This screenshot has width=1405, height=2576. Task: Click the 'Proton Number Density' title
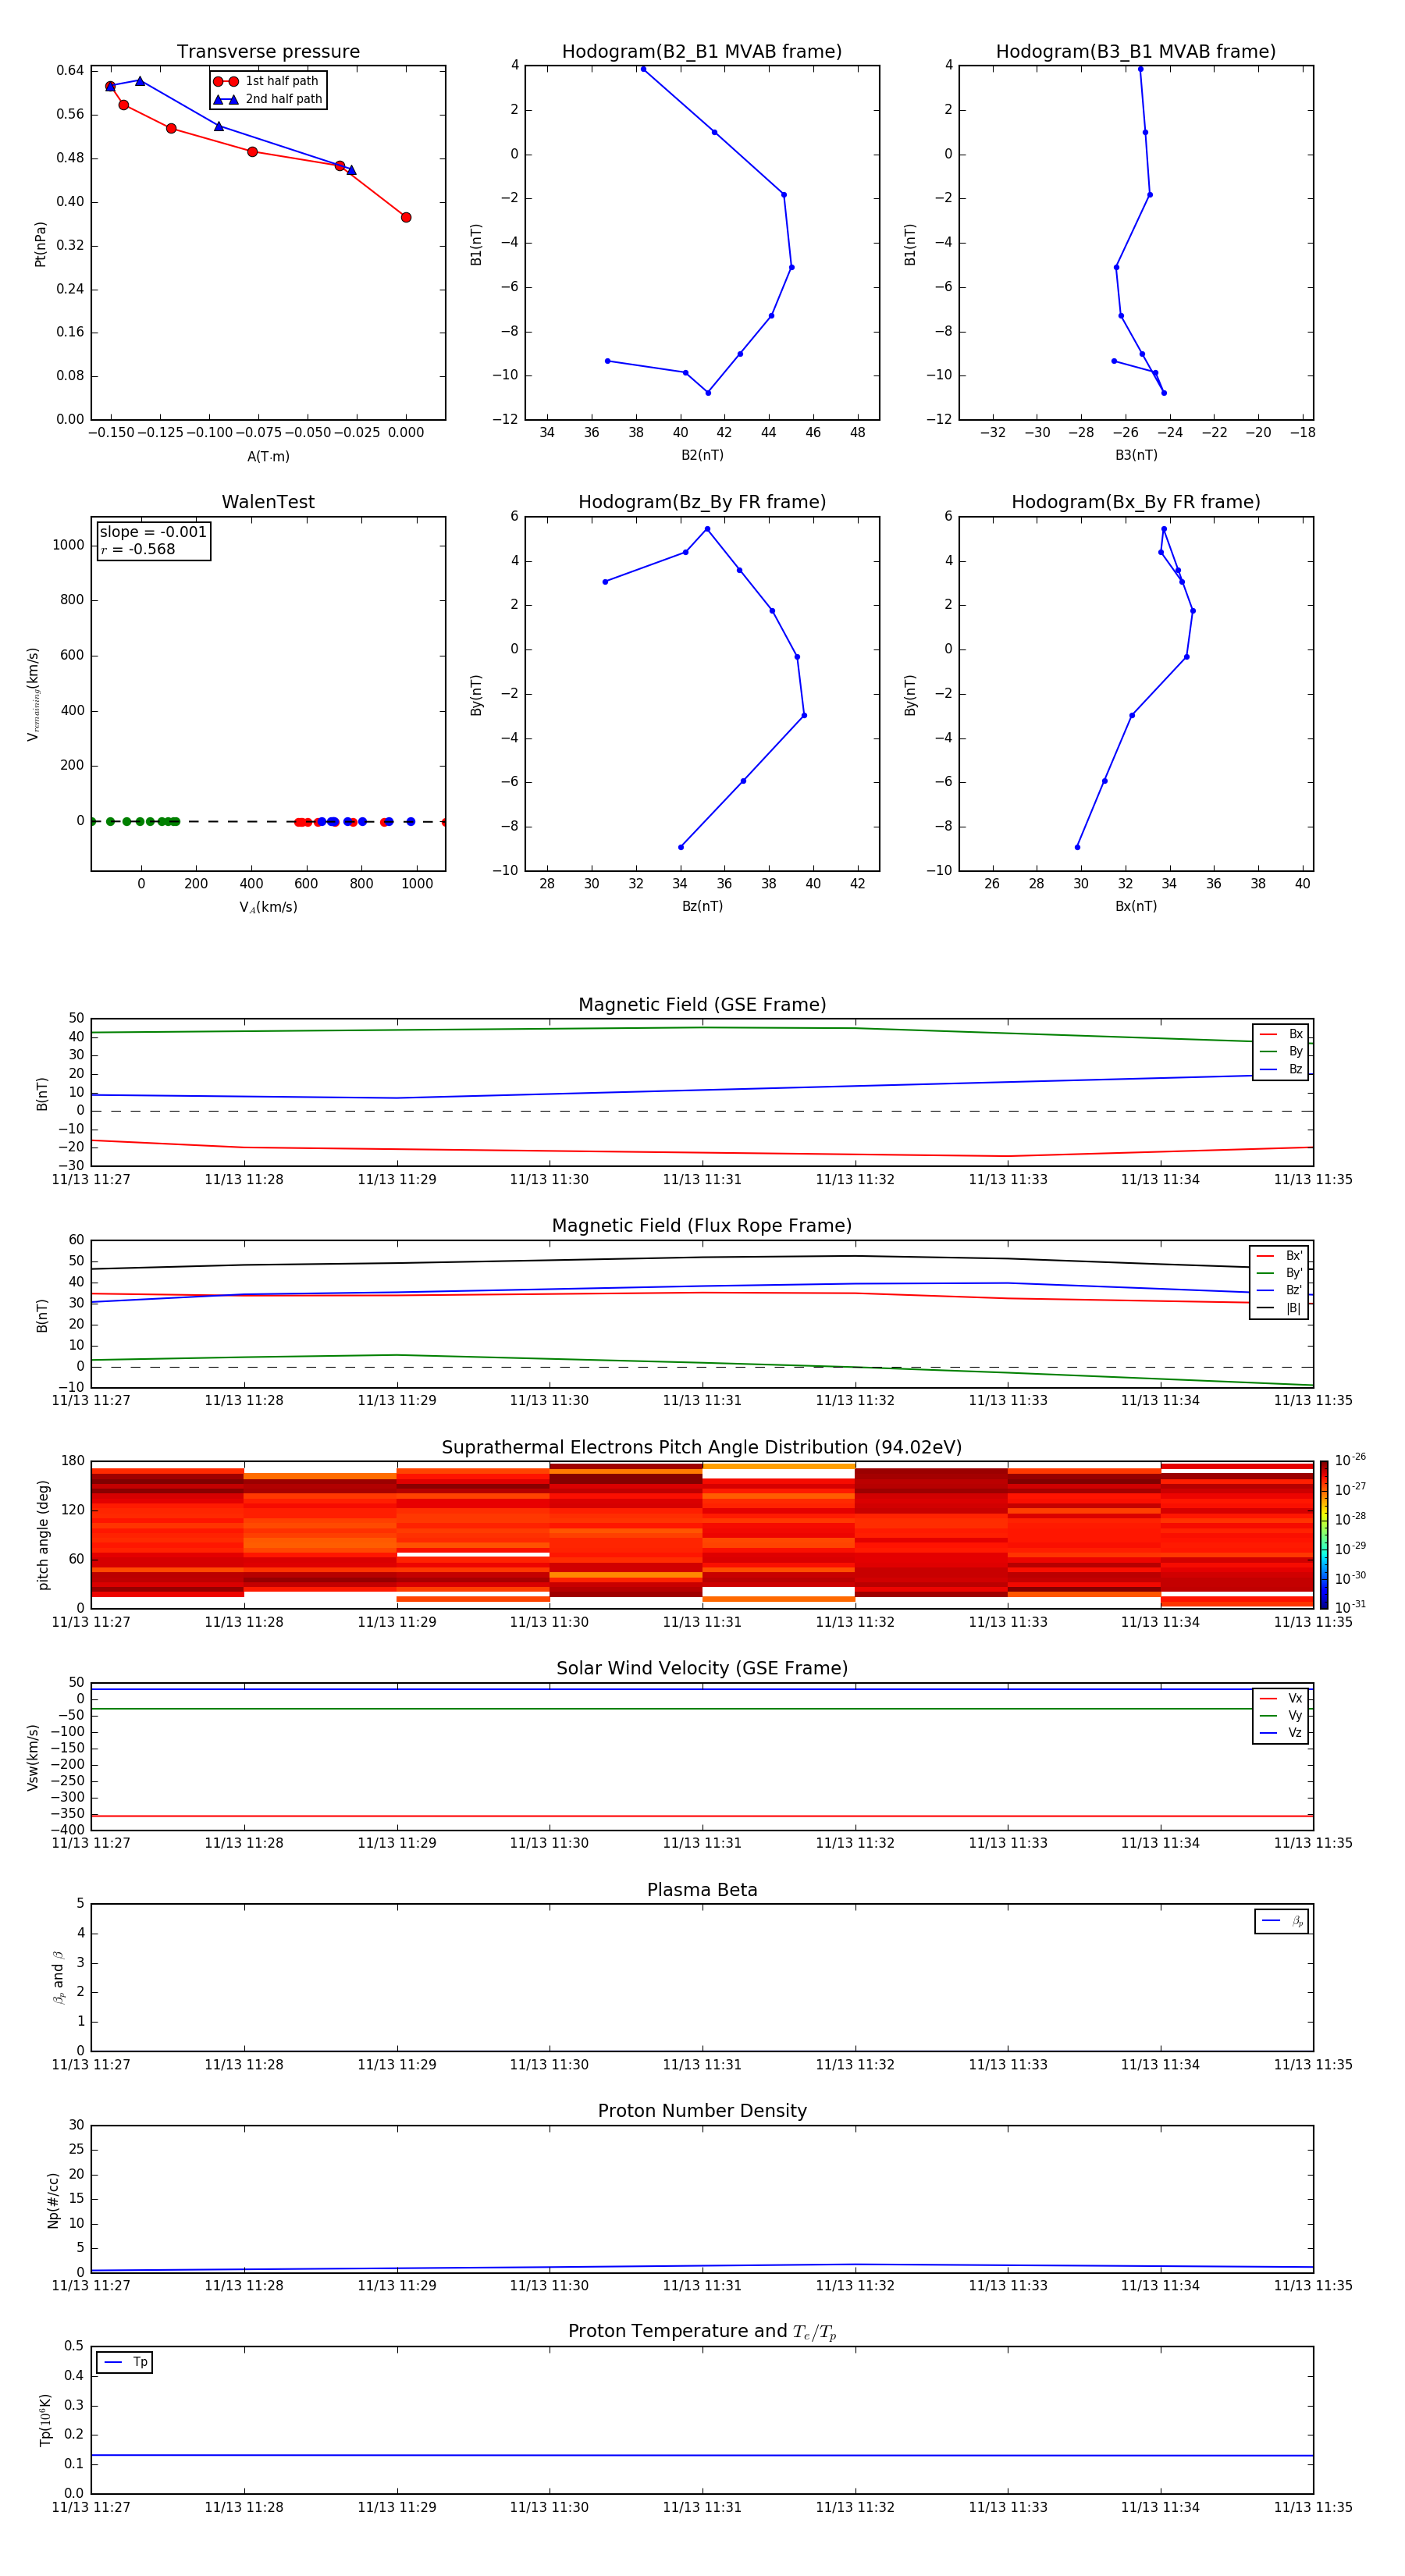pos(702,2111)
